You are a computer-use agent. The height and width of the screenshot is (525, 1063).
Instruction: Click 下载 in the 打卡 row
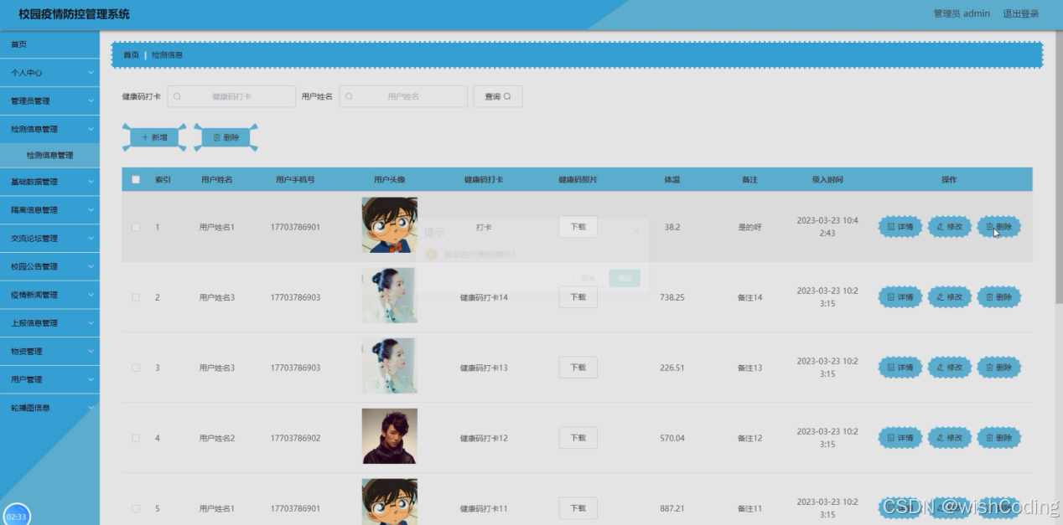(x=578, y=227)
